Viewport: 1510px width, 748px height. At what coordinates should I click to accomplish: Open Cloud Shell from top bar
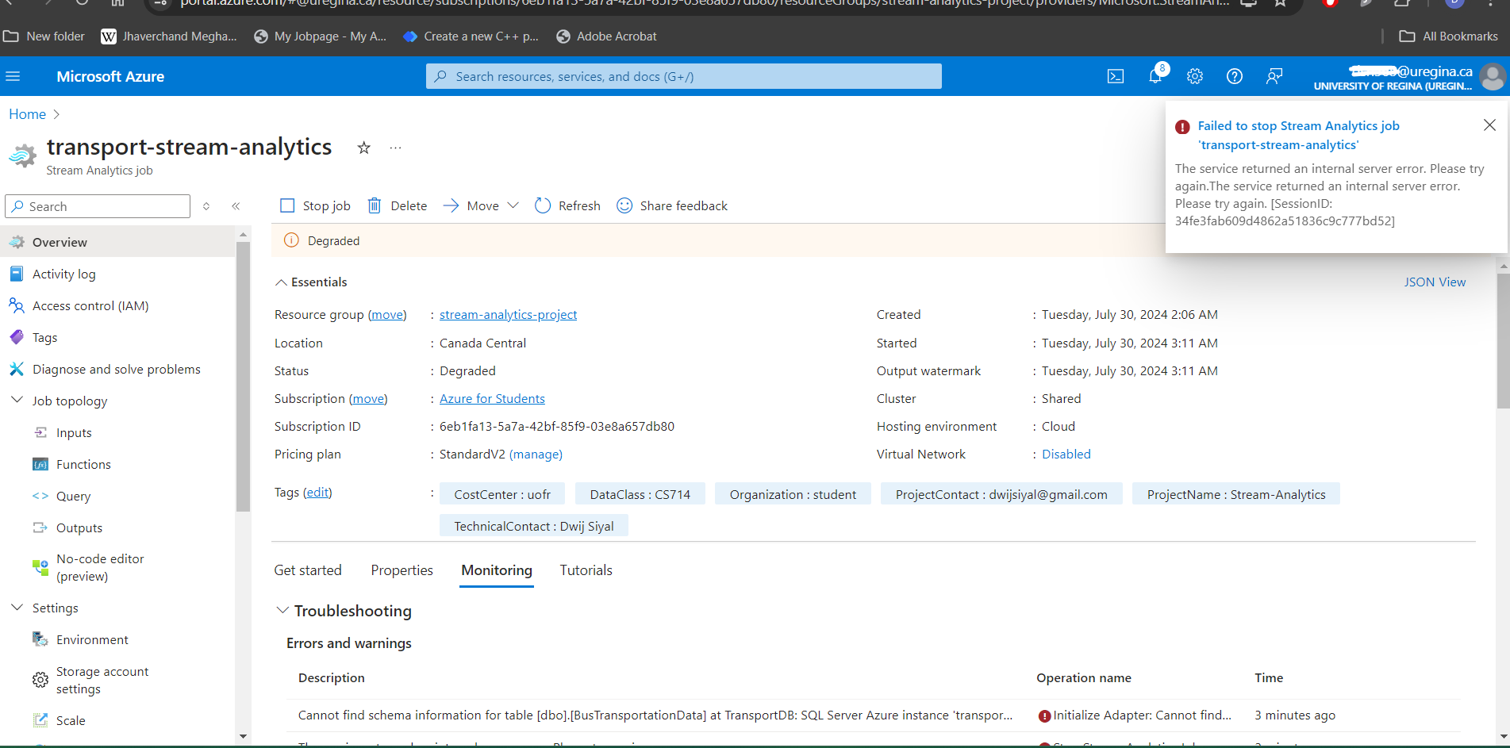pos(1116,76)
